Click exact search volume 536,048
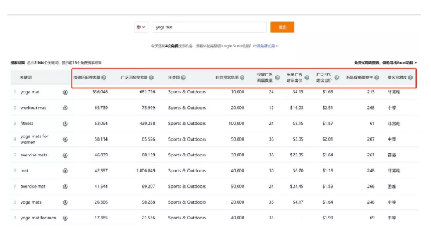Screen dimensions: 431x234 100,92
